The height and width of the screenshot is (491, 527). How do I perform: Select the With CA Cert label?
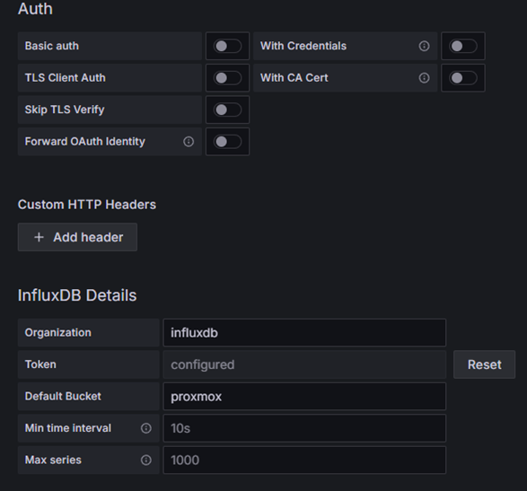294,77
